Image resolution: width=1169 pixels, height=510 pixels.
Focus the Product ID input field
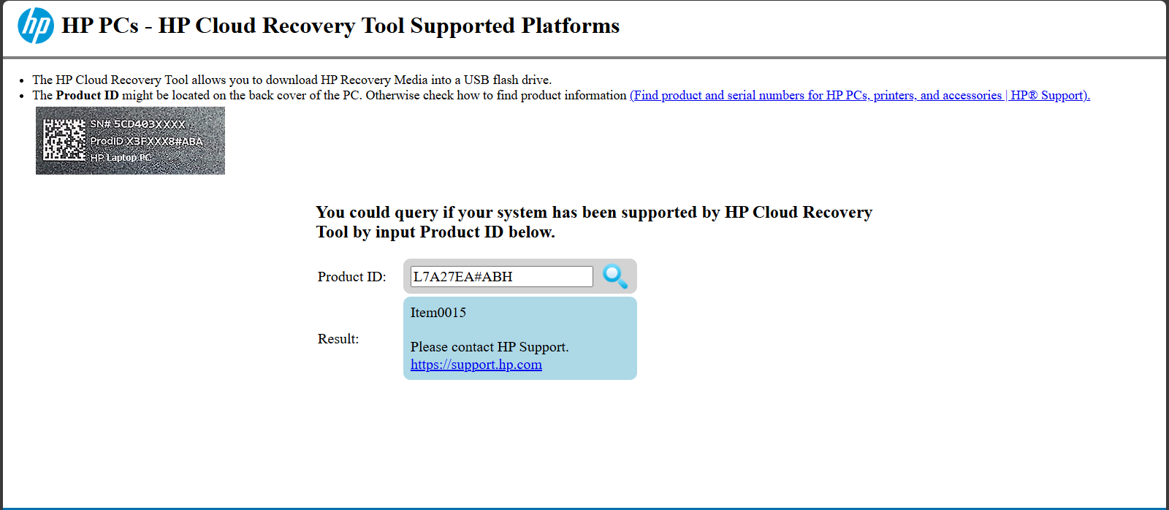pyautogui.click(x=501, y=276)
